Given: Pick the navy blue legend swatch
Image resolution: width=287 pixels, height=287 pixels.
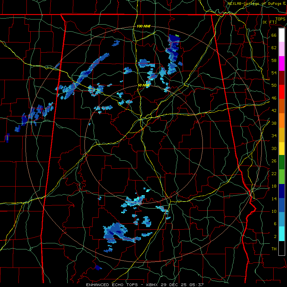Looking at the screenshot, I should pos(282,191).
